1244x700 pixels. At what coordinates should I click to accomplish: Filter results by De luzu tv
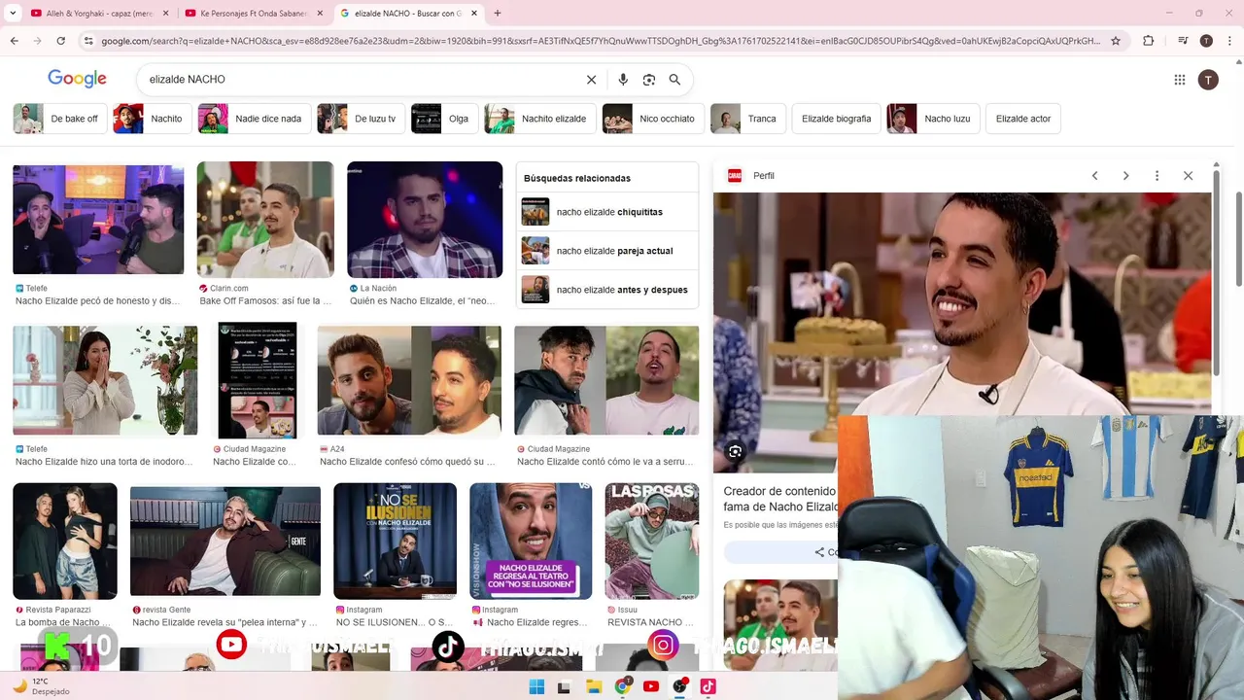(361, 119)
